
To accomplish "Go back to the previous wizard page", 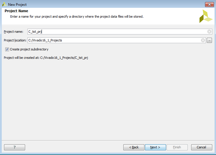I will 134,147.
